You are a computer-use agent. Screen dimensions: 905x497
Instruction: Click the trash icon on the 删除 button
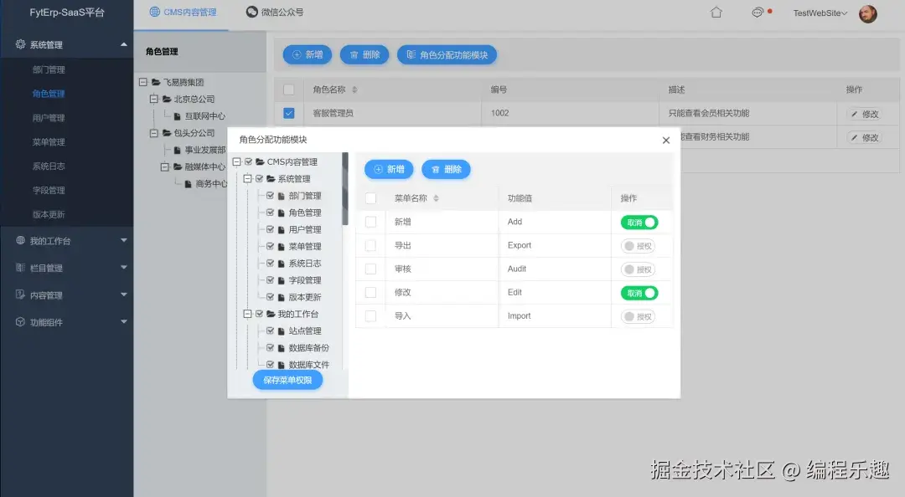[x=354, y=54]
